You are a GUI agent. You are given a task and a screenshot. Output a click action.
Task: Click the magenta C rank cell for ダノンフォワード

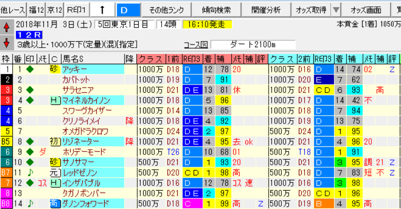193,203
